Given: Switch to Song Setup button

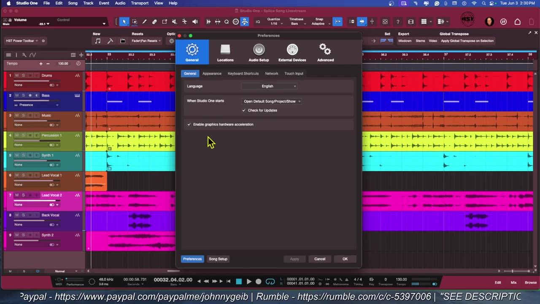Looking at the screenshot, I should tap(218, 259).
